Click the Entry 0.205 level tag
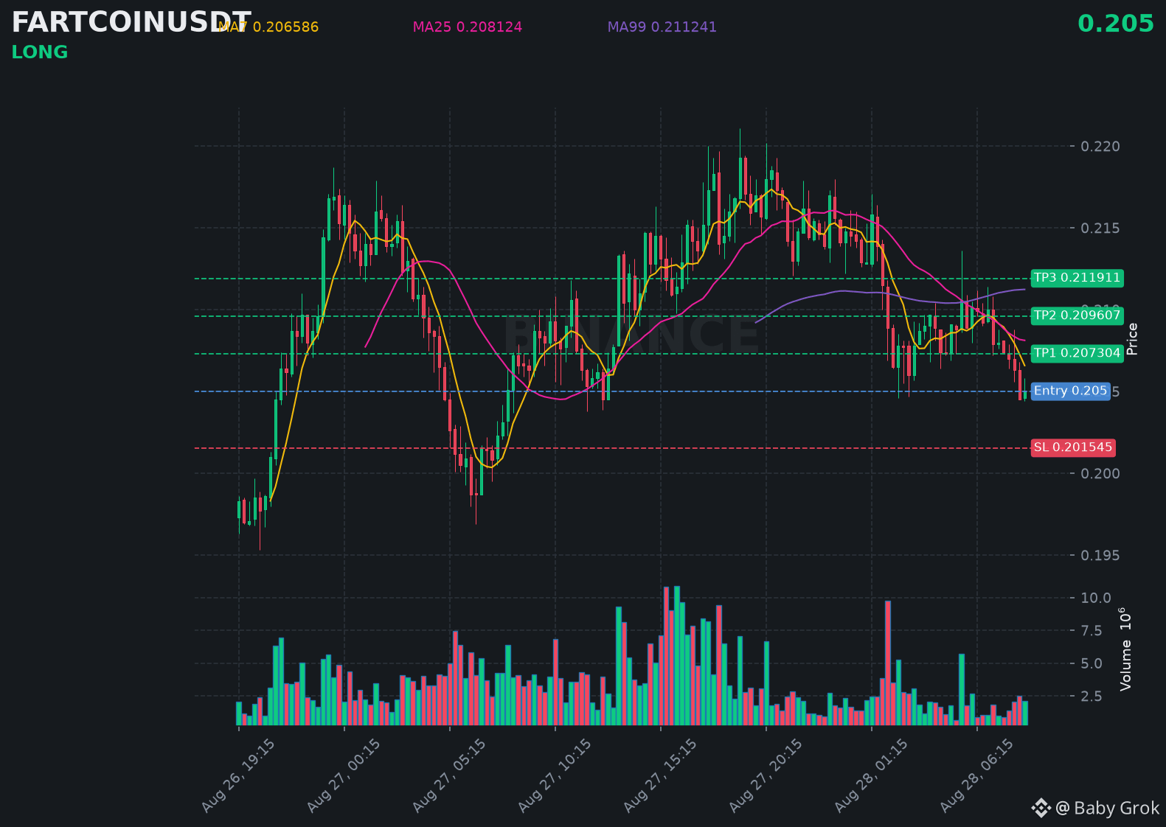Image resolution: width=1166 pixels, height=827 pixels. [x=1070, y=391]
